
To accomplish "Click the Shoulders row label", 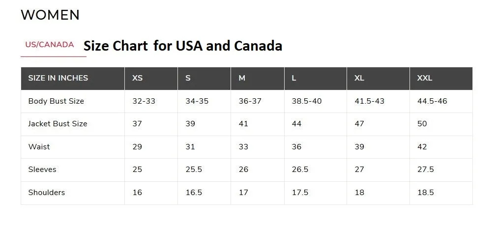I will pyautogui.click(x=47, y=193).
